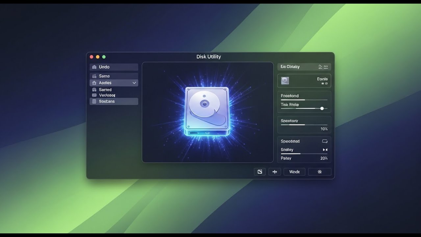
Task: Click the icon beside Soetans
Action: pyautogui.click(x=94, y=101)
